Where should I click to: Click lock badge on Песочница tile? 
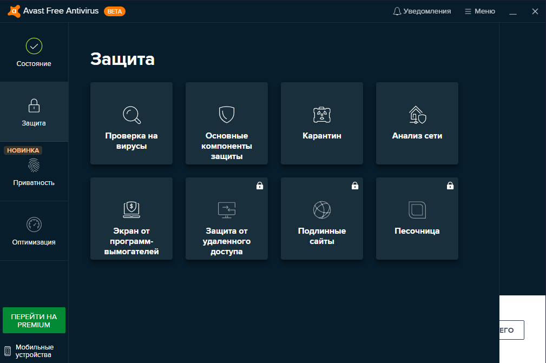coord(450,186)
